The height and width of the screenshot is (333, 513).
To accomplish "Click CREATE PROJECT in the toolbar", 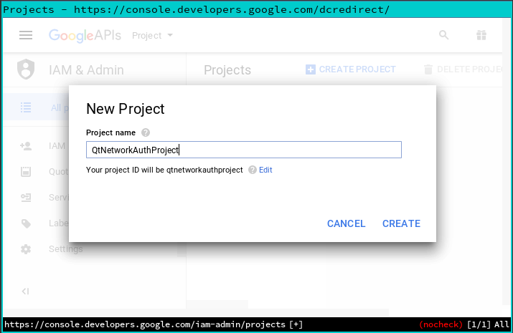I will click(x=351, y=69).
